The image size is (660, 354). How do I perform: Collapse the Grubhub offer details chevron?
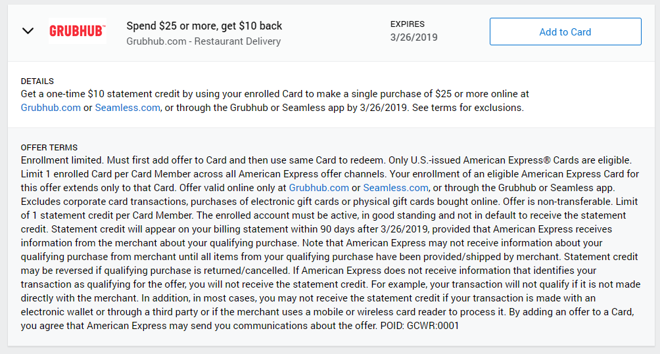28,32
